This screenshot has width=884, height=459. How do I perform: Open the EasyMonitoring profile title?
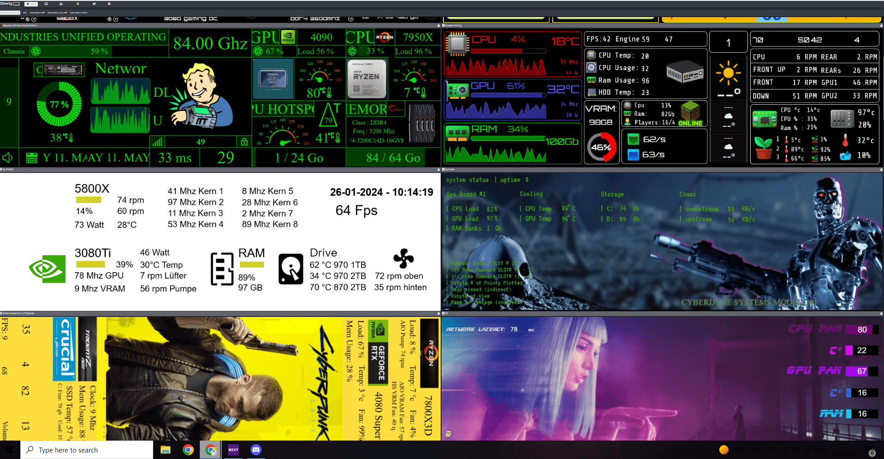tap(453, 25)
